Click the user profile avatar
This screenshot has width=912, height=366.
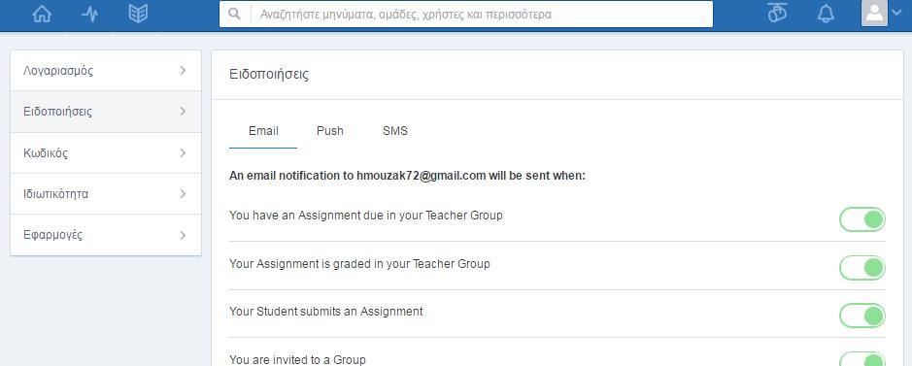873,13
